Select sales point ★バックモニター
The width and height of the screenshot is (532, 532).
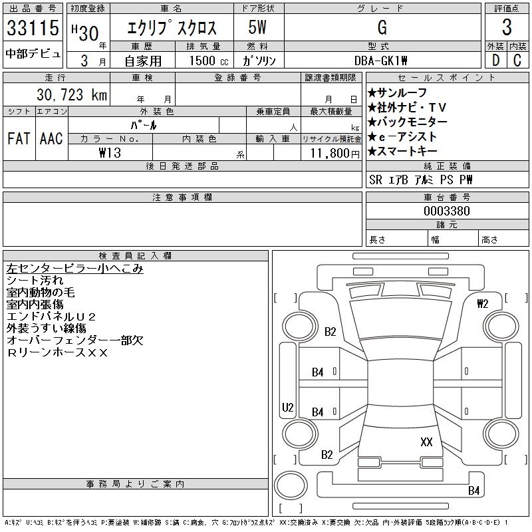click(408, 122)
